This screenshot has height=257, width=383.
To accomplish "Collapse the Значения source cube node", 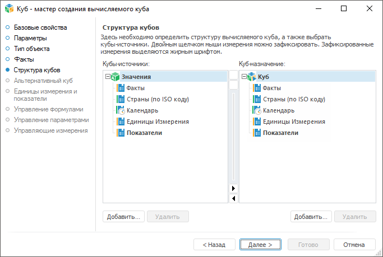I will (x=108, y=77).
